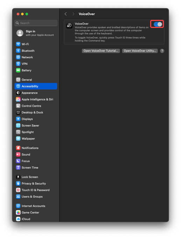
Task: Click the Privacy & Security hand icon
Action: coord(18,184)
